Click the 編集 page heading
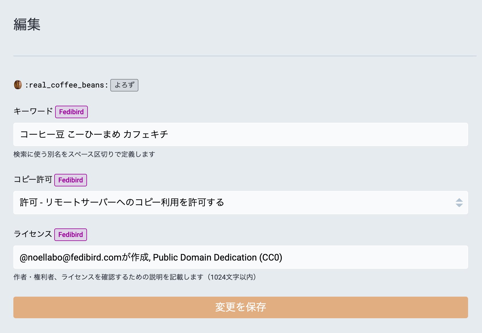Viewport: 482px width, 333px height. point(27,24)
